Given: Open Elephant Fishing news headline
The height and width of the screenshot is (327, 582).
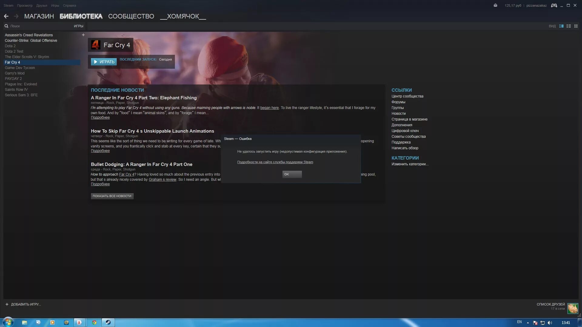Looking at the screenshot, I should pyautogui.click(x=144, y=98).
